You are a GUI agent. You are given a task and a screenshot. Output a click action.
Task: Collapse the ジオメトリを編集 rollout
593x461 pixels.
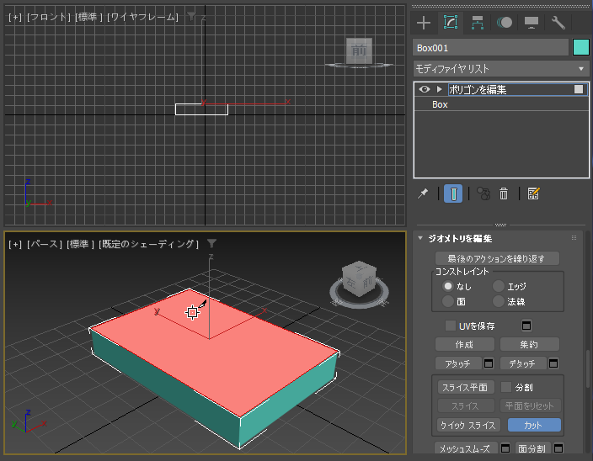419,238
